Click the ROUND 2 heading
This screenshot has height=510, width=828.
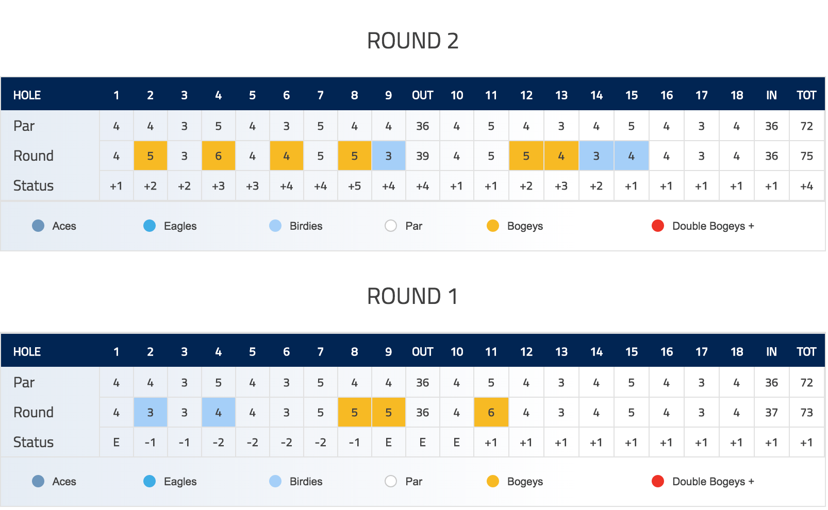[x=413, y=41]
